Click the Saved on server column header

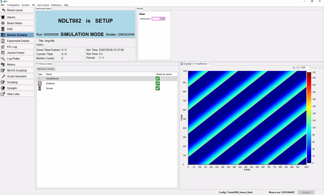166,74
